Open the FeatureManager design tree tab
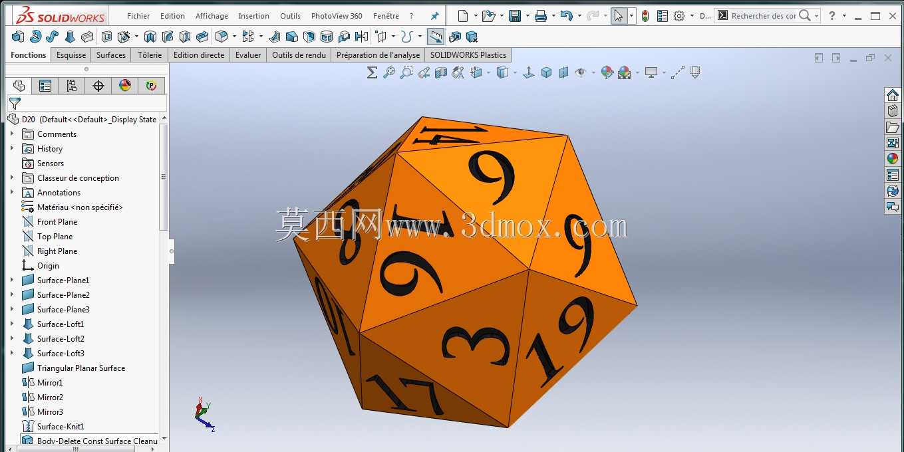Screen dimensions: 904x452 [19, 86]
